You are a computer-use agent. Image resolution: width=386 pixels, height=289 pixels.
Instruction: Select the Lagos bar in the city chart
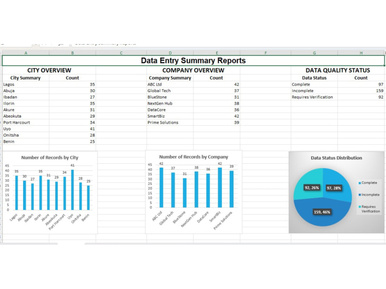click(17, 193)
